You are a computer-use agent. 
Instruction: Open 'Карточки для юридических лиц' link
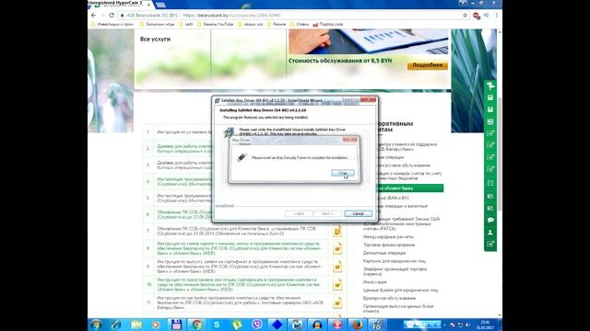pos(395,261)
